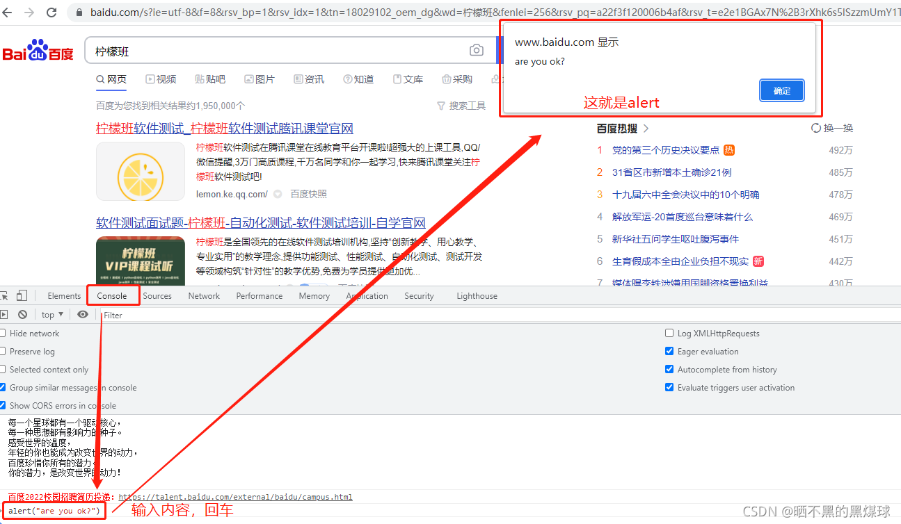Activate the inspect element picker icon
The image size is (901, 524).
point(4,295)
